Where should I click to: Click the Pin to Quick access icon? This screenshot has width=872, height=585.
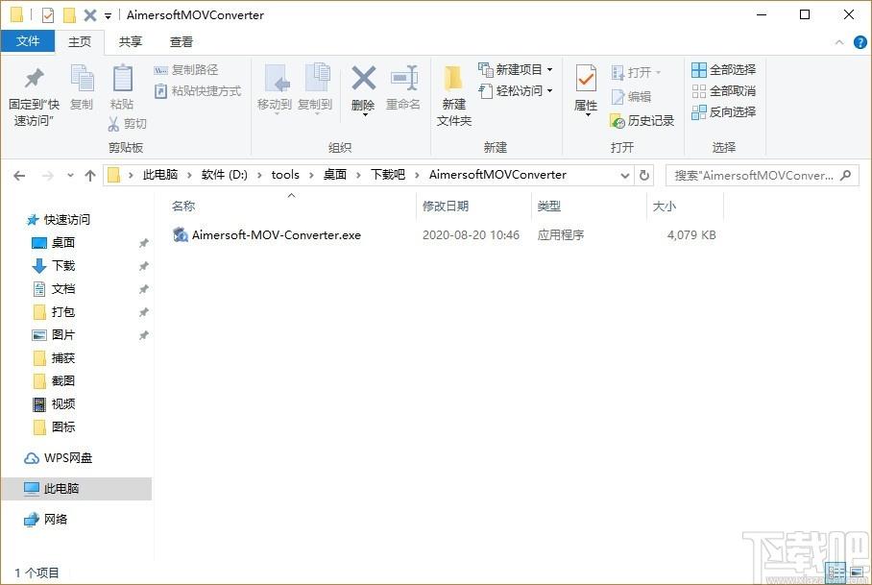pos(34,78)
